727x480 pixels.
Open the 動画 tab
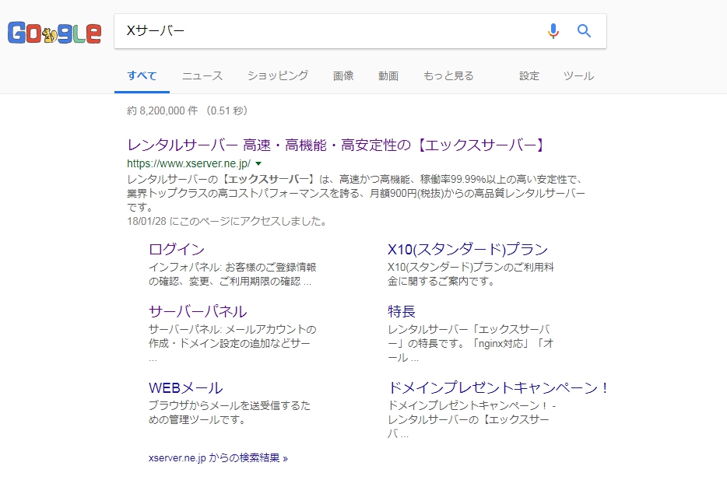point(388,75)
